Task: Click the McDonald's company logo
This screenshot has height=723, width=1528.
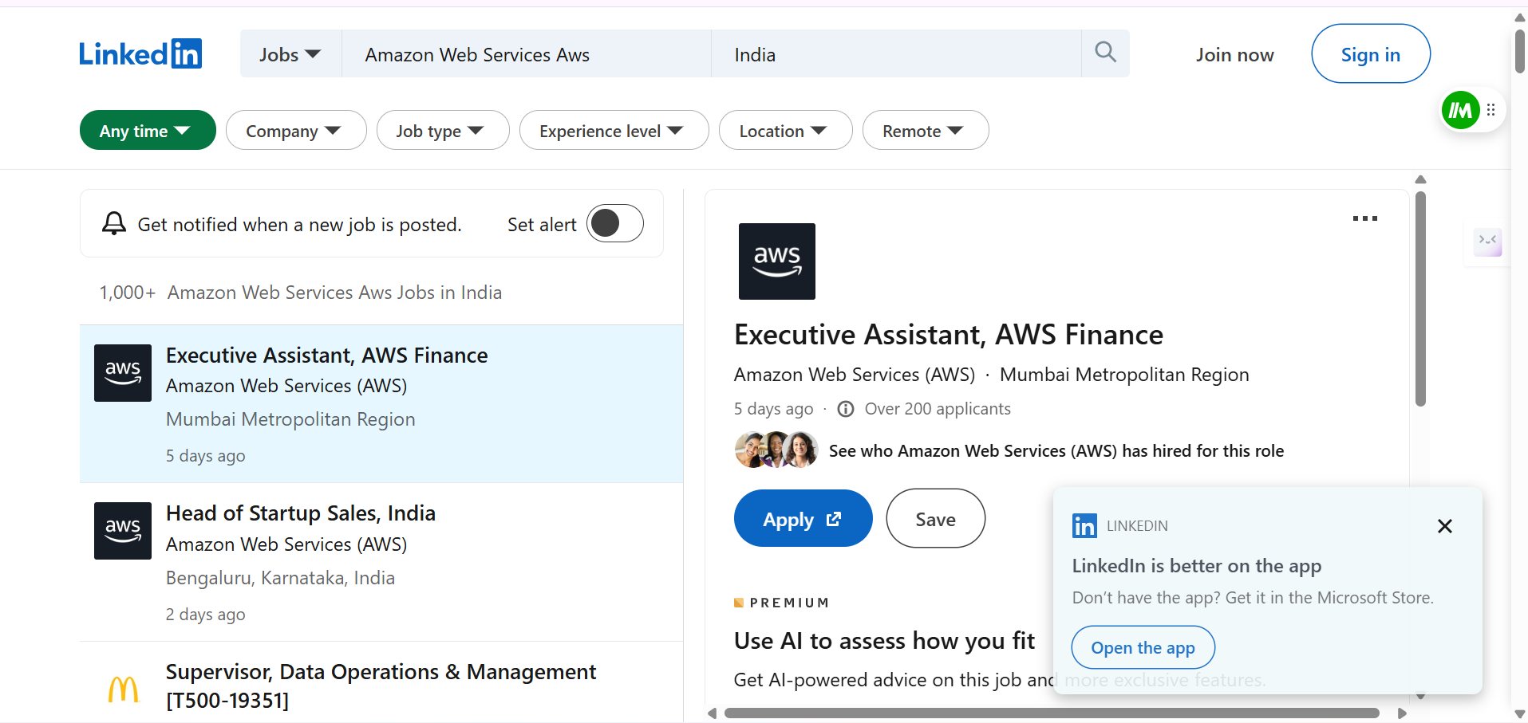Action: (122, 686)
